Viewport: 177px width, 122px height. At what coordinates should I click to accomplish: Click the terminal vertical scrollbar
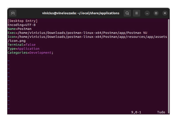coord(169,66)
